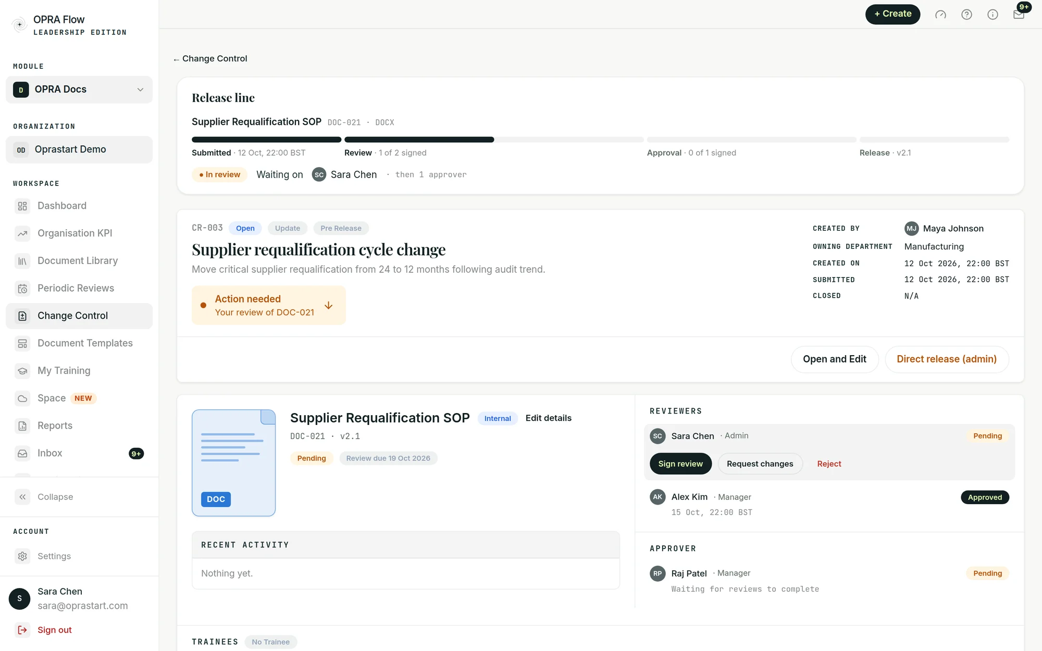The width and height of the screenshot is (1042, 651).
Task: Click Edit details link
Action: coord(548,418)
